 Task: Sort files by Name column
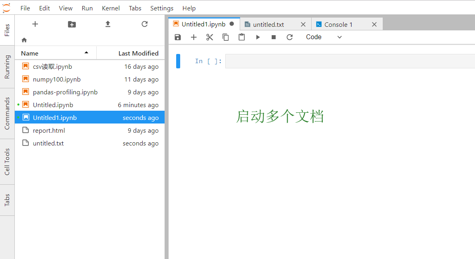click(56, 53)
